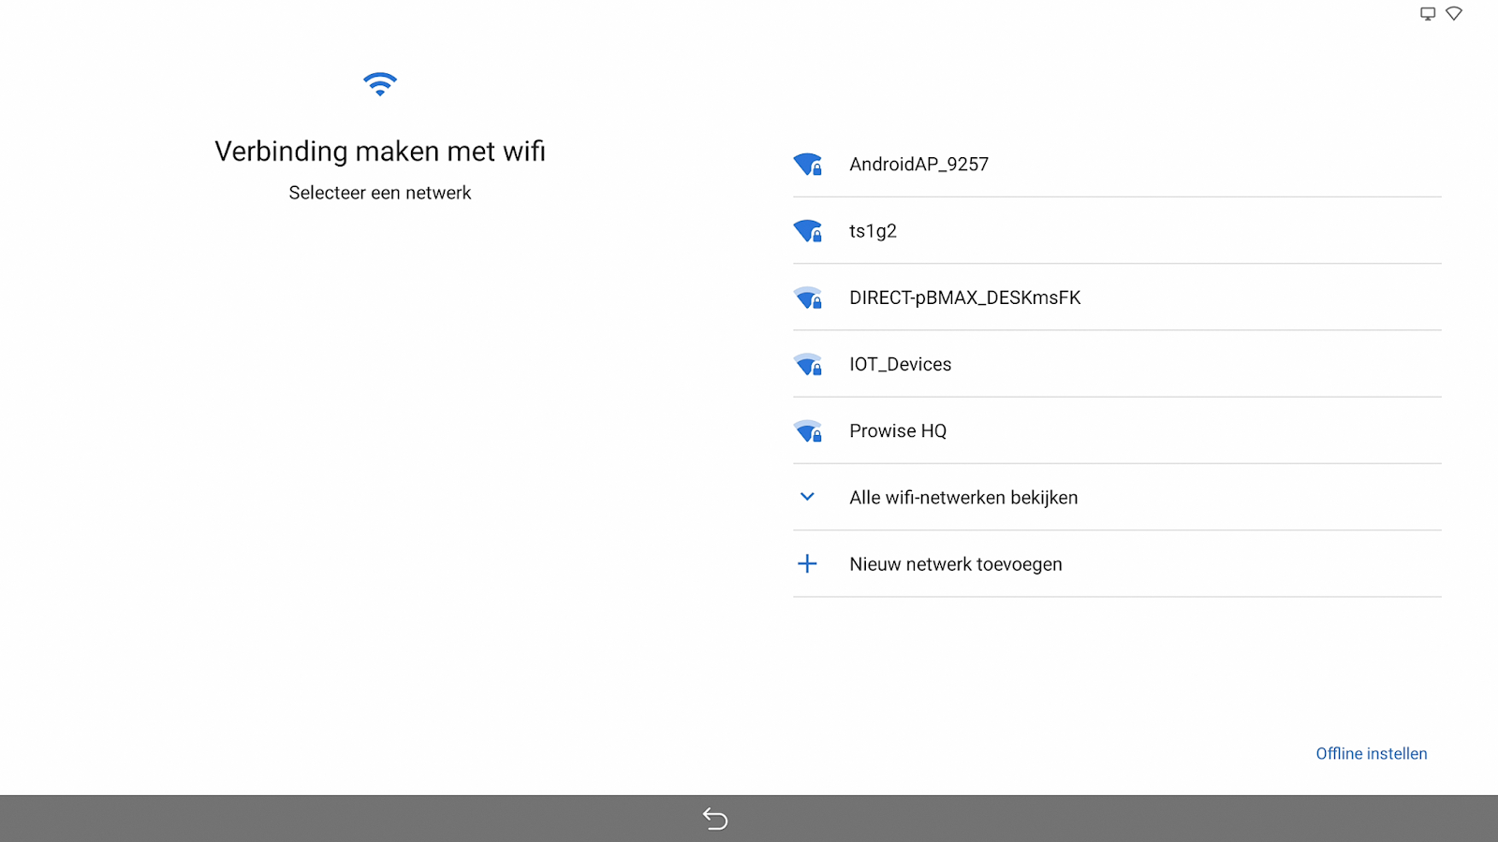Click Offline instellen to set up offline
1498x842 pixels.
point(1371,754)
